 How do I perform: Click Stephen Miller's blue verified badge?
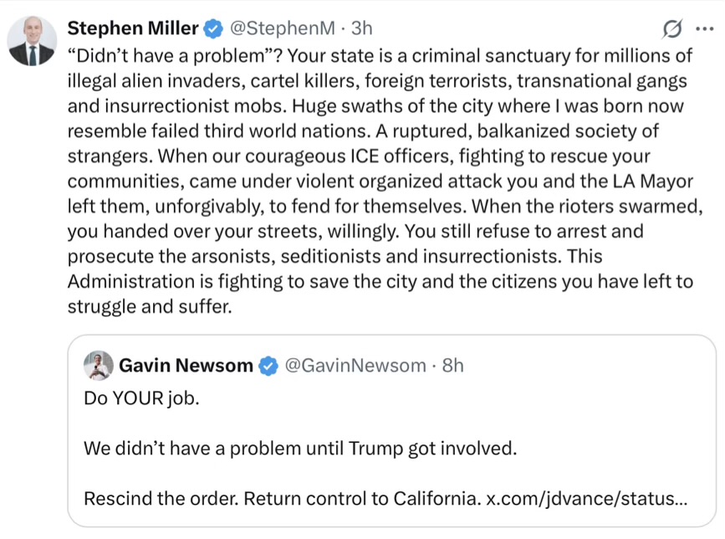coord(213,28)
